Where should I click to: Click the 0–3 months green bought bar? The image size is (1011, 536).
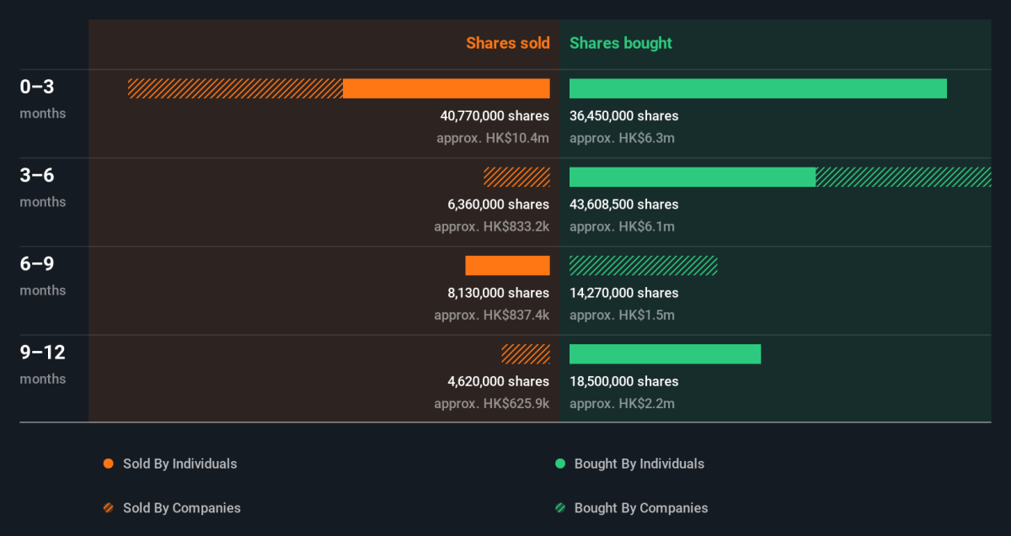[757, 88]
